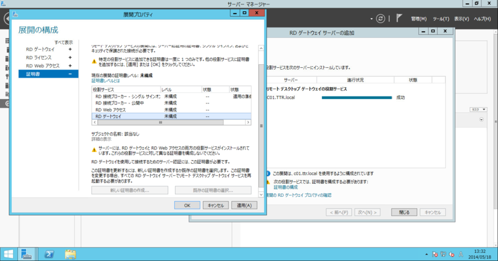
Task: Click the レベル column header
Action: pyautogui.click(x=181, y=90)
